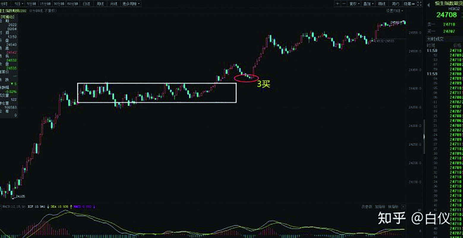The width and height of the screenshot is (463, 238).
Task: Select the 15分钟 period tab
Action: click(45, 4)
